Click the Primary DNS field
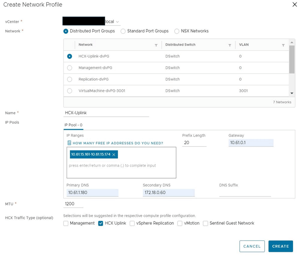Screen dimensions: 300x258 coord(92,193)
